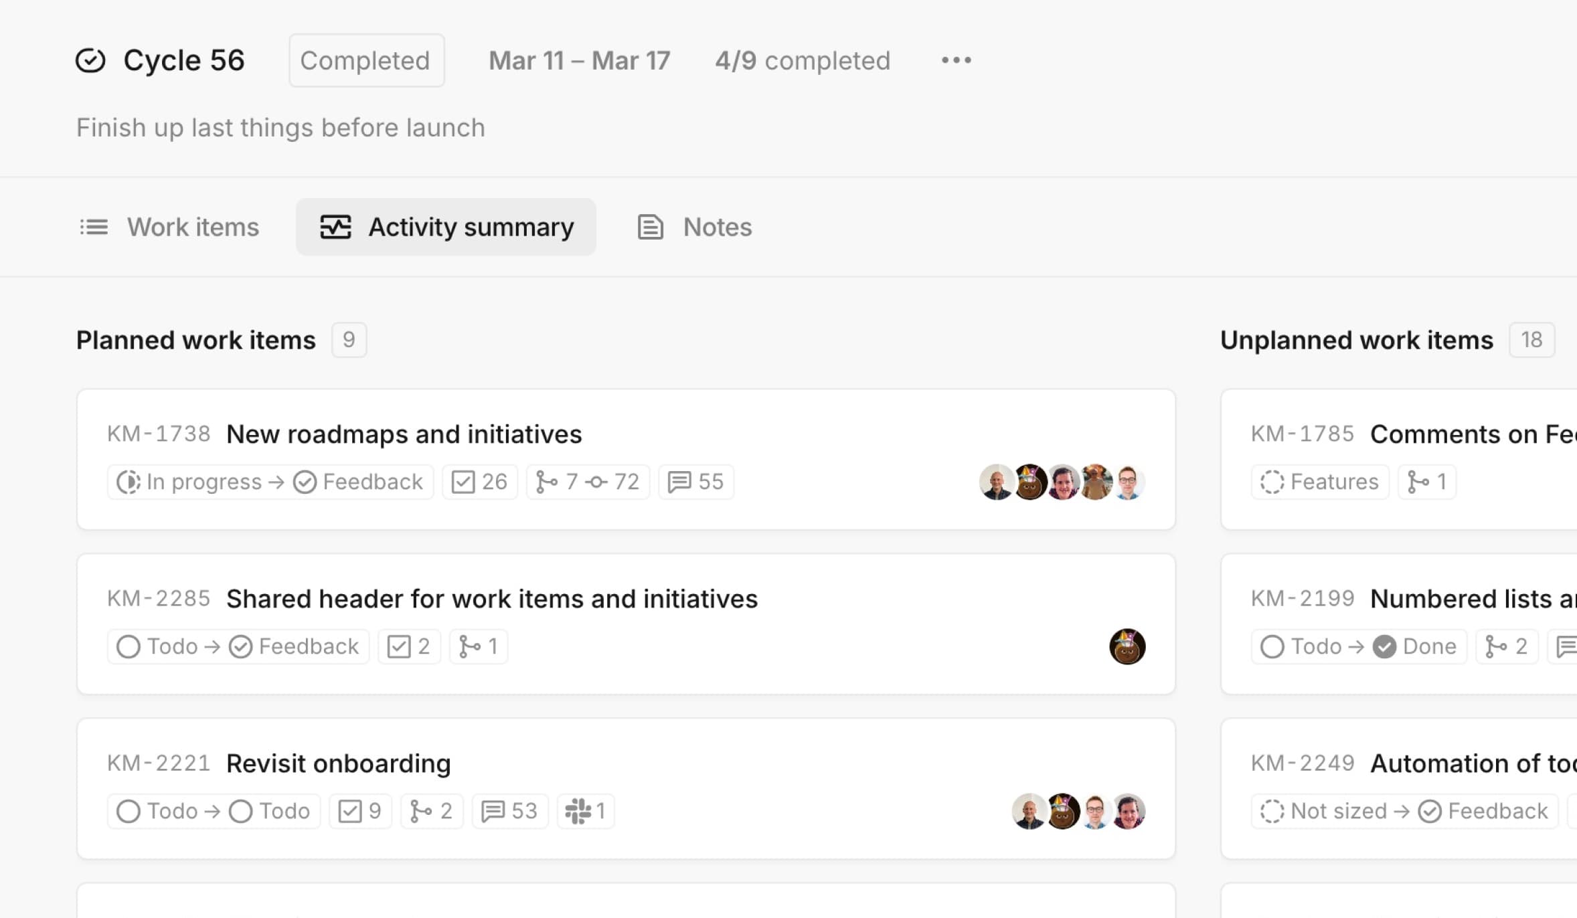Click the In progress to Feedback status badge
Viewport: 1577px width, 918px height.
coord(270,482)
